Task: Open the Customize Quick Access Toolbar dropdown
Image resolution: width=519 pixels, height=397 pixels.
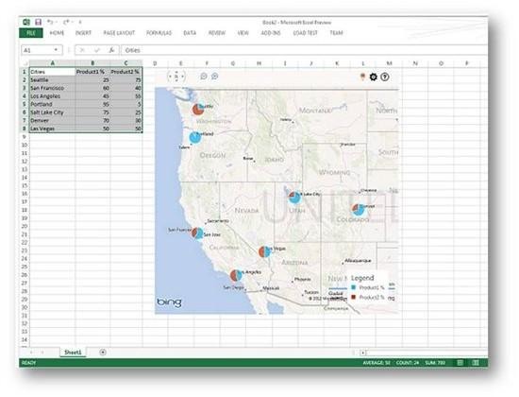Action: click(x=80, y=23)
